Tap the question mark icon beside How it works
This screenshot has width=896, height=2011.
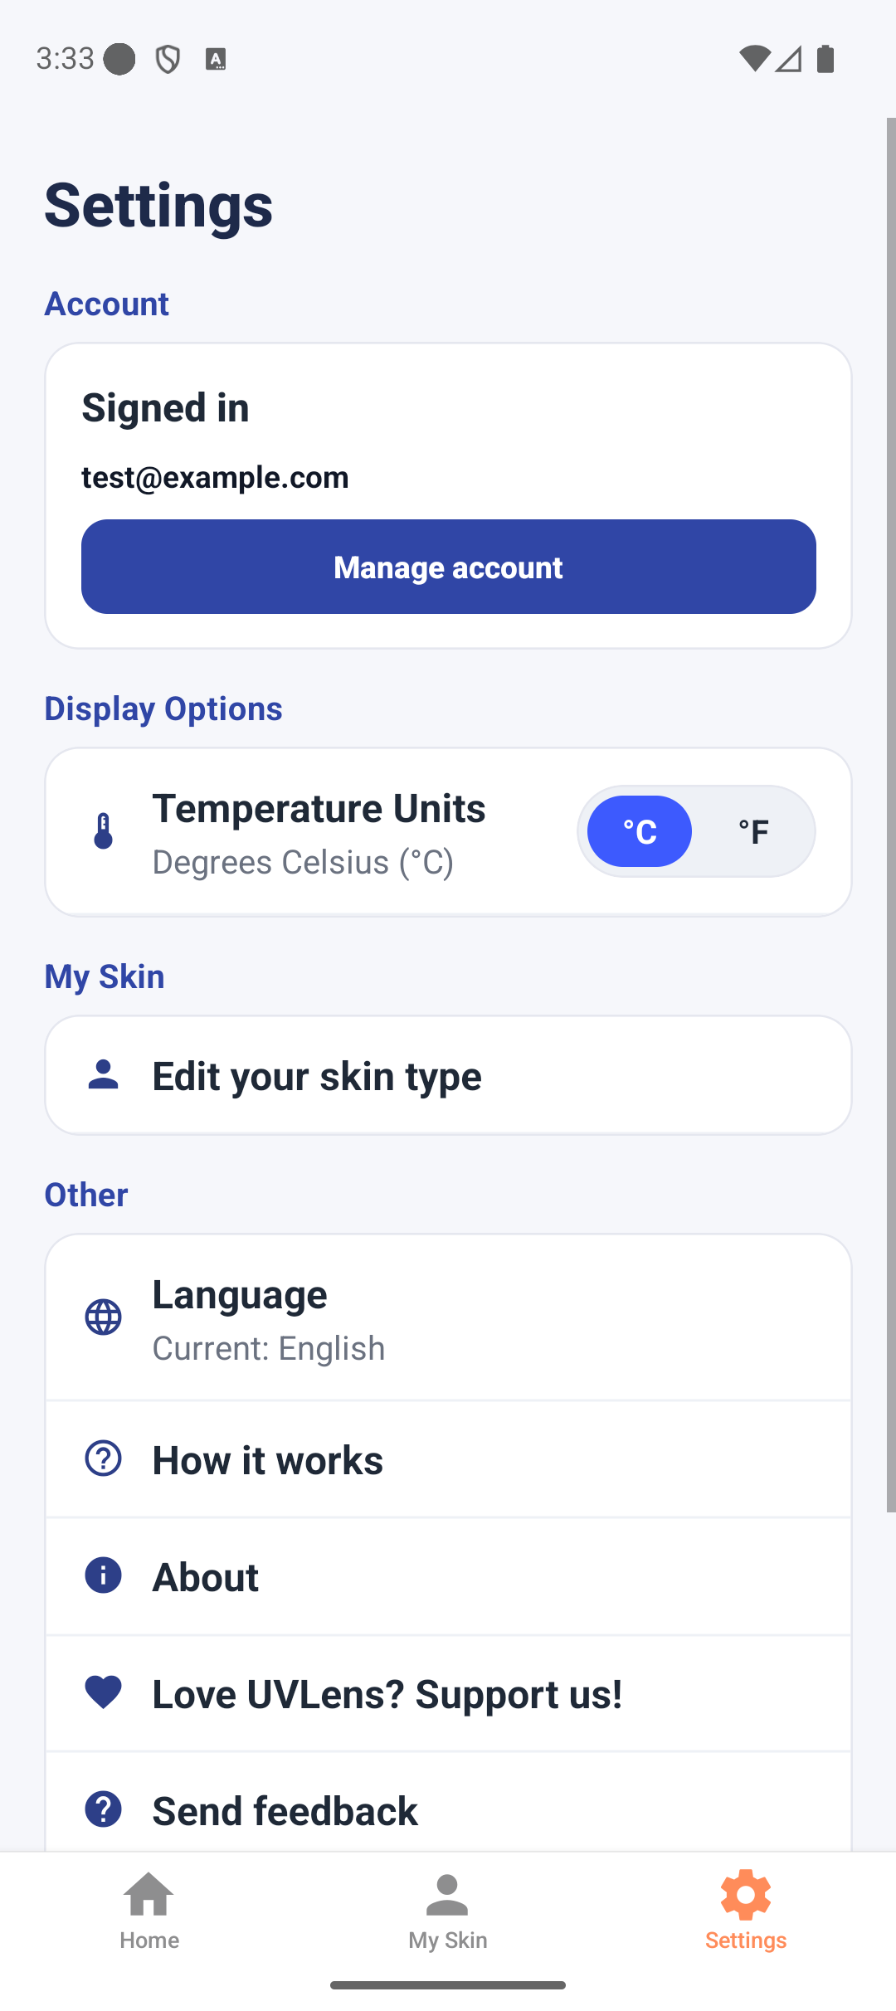103,1458
